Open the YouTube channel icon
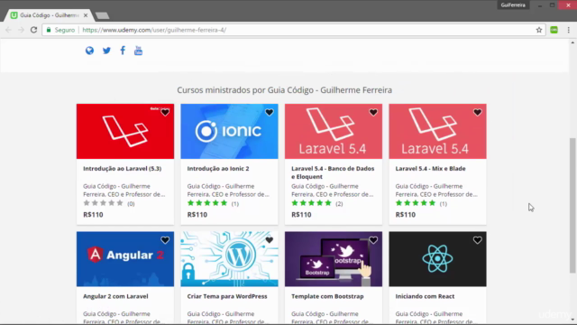This screenshot has height=325, width=577. tap(138, 51)
